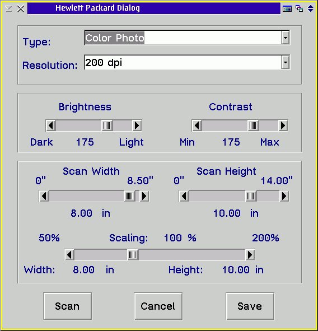318x331 pixels.
Task: Click the Brightness right arrow toward Light
Action: coord(137,125)
